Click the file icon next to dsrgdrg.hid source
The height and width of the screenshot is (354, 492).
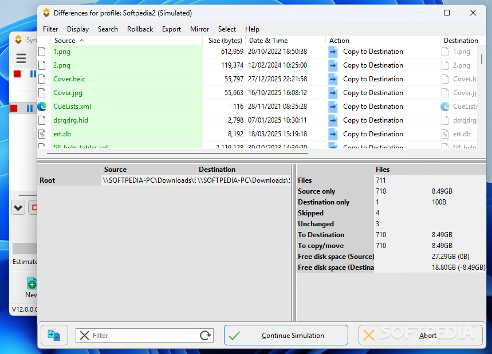[x=42, y=120]
